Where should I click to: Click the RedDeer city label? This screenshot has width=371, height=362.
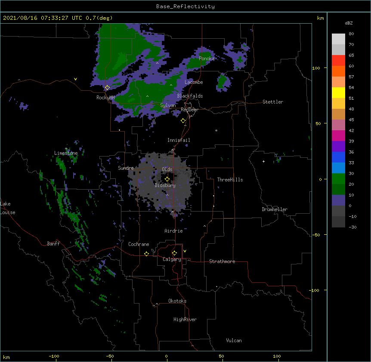pyautogui.click(x=189, y=110)
